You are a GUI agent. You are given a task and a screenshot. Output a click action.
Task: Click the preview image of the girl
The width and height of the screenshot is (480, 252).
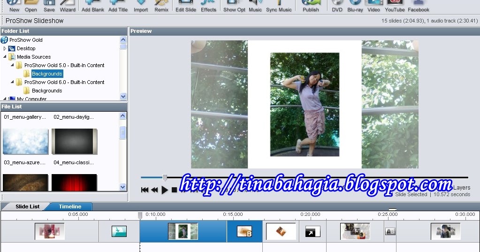[305, 104]
